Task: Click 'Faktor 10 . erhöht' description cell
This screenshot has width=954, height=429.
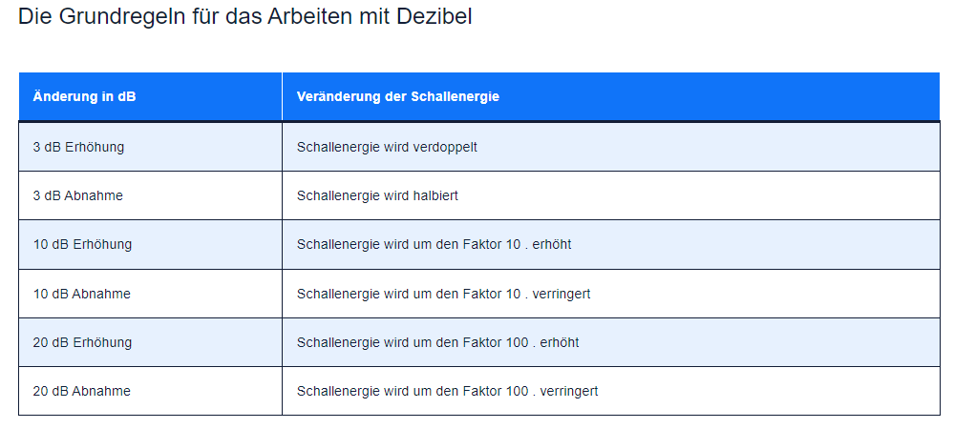Action: click(435, 244)
